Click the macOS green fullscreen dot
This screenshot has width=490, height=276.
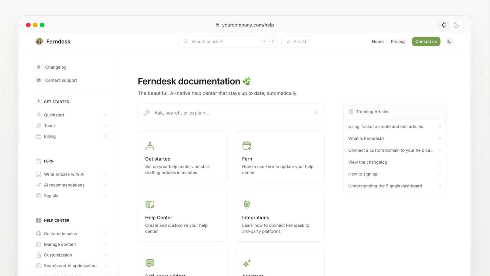pos(42,25)
